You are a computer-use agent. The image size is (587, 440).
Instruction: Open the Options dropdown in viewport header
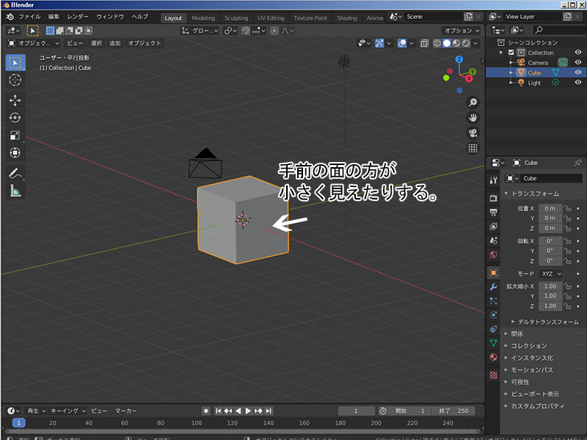461,31
